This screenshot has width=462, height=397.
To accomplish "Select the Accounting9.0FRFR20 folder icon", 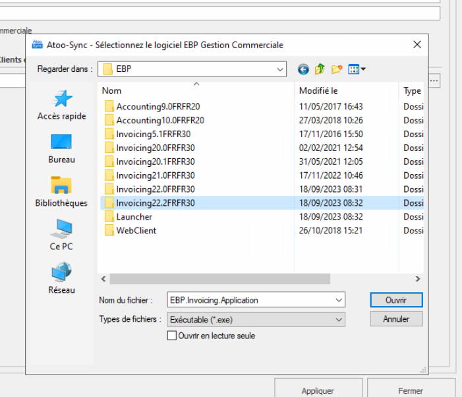I will pyautogui.click(x=109, y=106).
